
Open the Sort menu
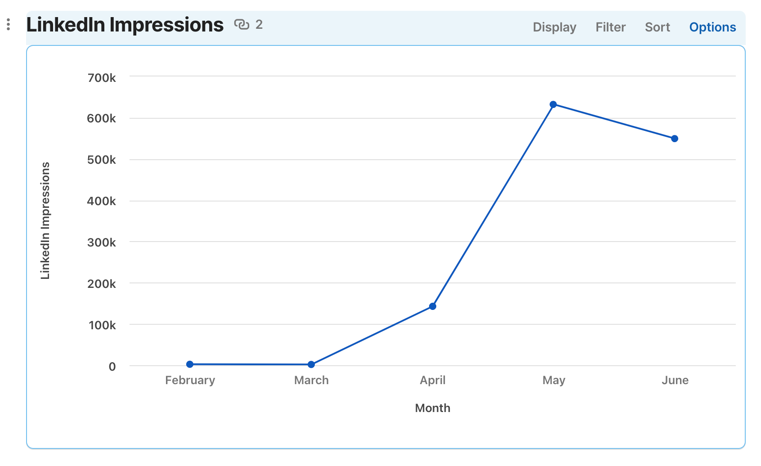(658, 27)
